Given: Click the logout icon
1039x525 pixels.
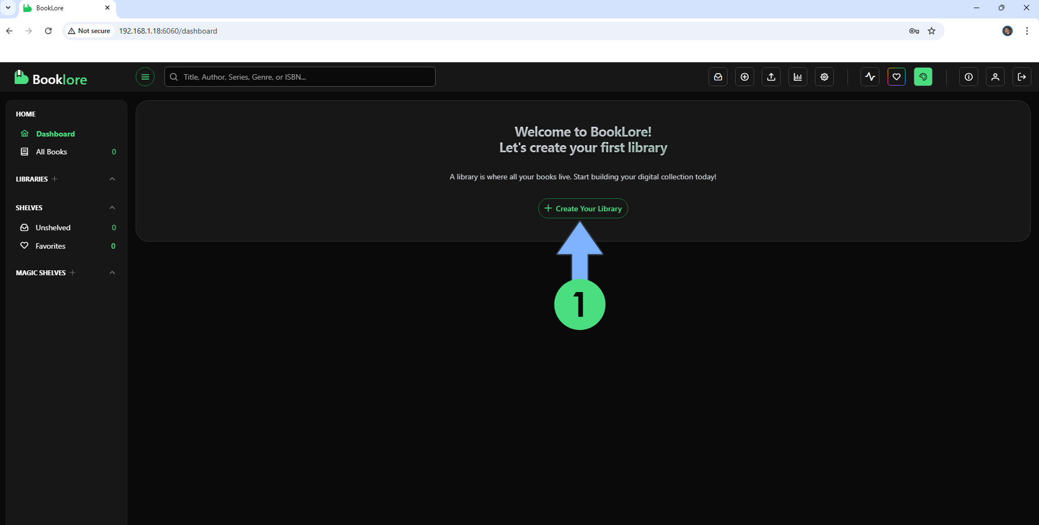Looking at the screenshot, I should pos(1022,77).
